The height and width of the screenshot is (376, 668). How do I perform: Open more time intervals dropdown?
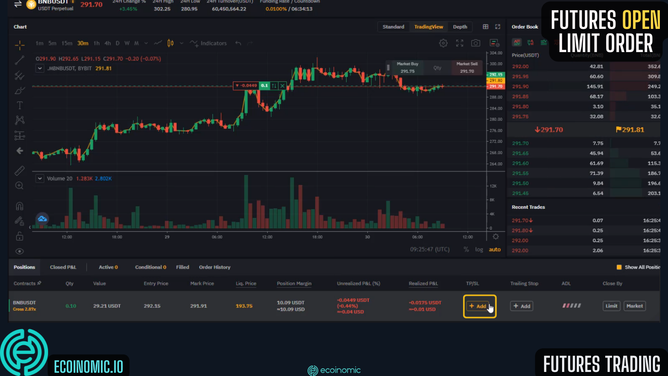point(146,43)
